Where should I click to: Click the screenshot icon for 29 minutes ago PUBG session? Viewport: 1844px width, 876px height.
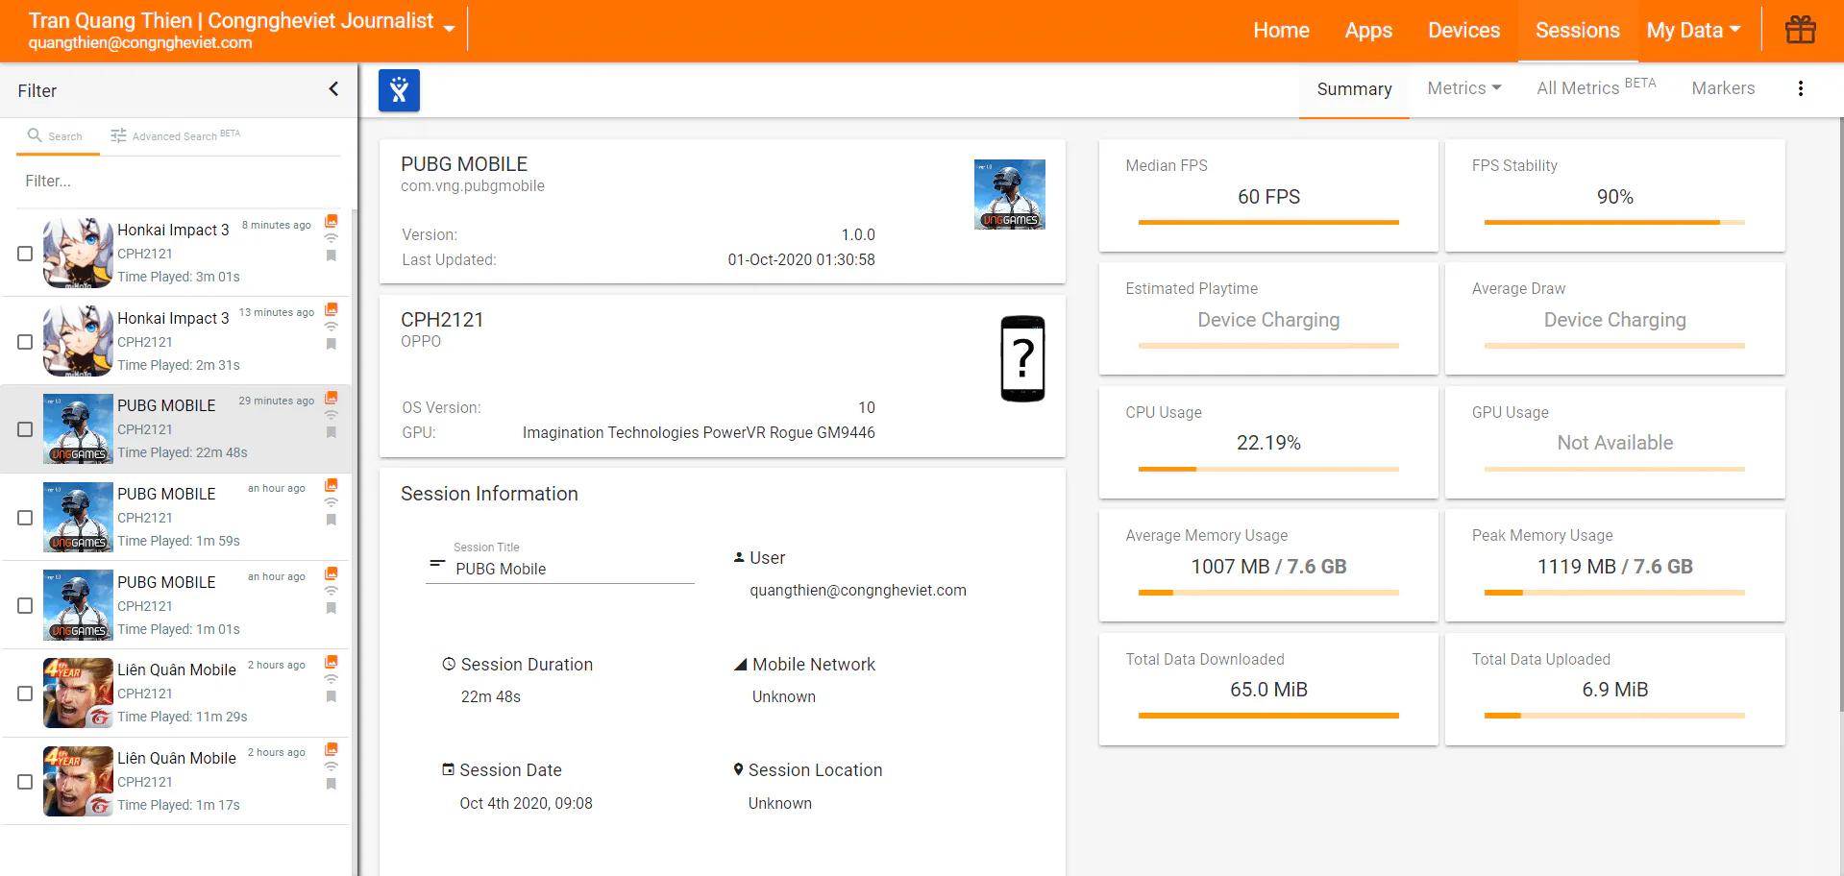pos(332,398)
